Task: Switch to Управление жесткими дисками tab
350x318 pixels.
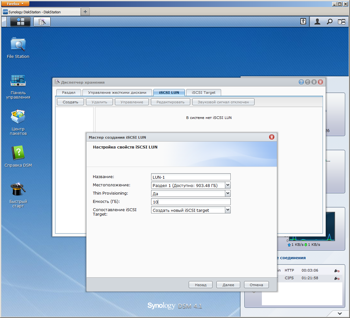Action: pos(117,93)
